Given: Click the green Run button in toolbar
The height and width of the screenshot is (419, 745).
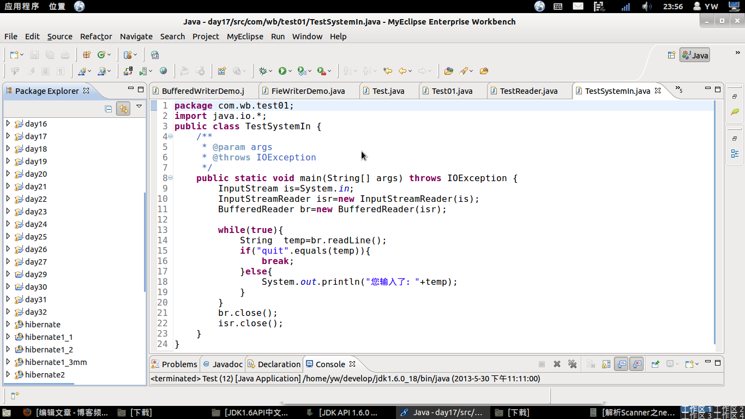Looking at the screenshot, I should (x=283, y=71).
